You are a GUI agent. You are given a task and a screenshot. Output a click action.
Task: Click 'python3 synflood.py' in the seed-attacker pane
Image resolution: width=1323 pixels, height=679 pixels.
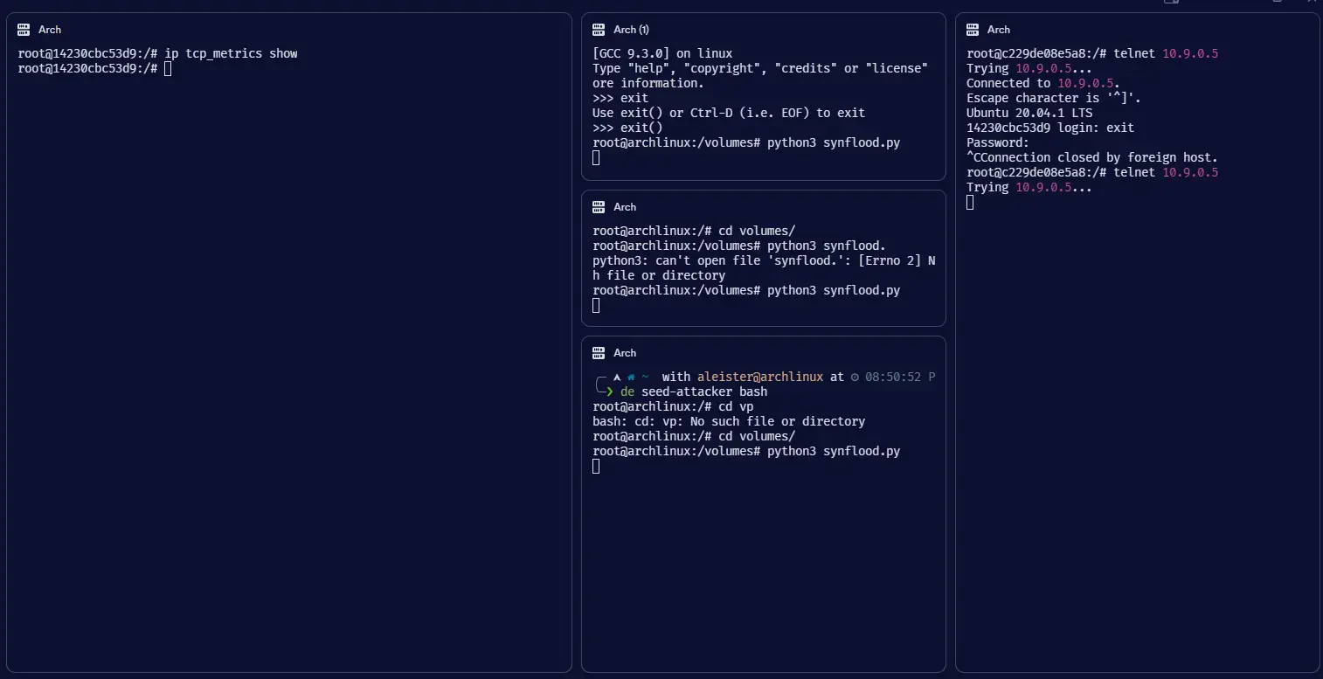pyautogui.click(x=834, y=452)
